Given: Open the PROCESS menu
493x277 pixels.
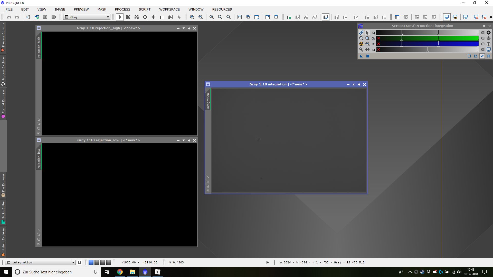Looking at the screenshot, I should pyautogui.click(x=122, y=9).
